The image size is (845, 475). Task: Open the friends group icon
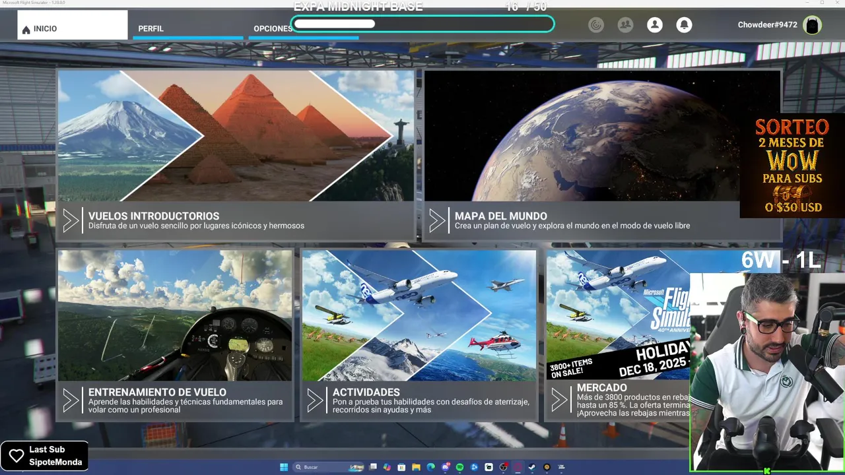625,25
